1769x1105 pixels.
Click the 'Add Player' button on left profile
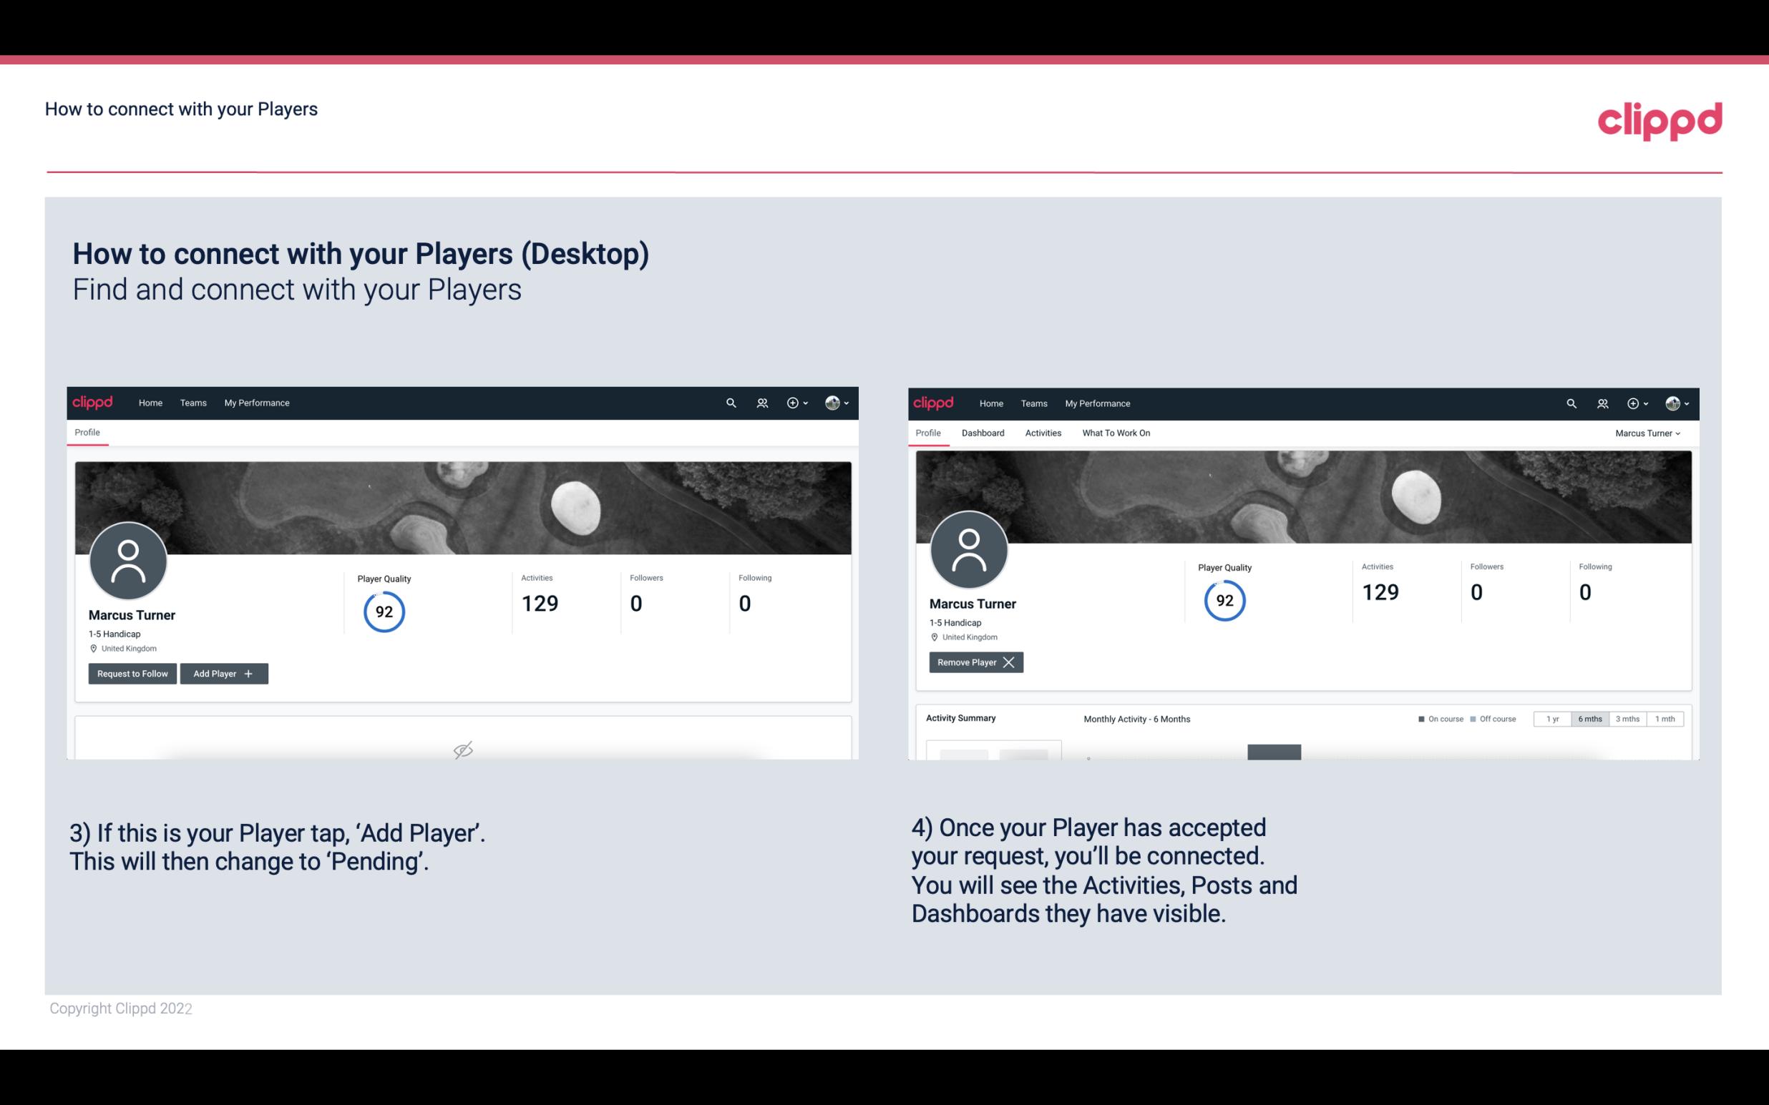224,672
